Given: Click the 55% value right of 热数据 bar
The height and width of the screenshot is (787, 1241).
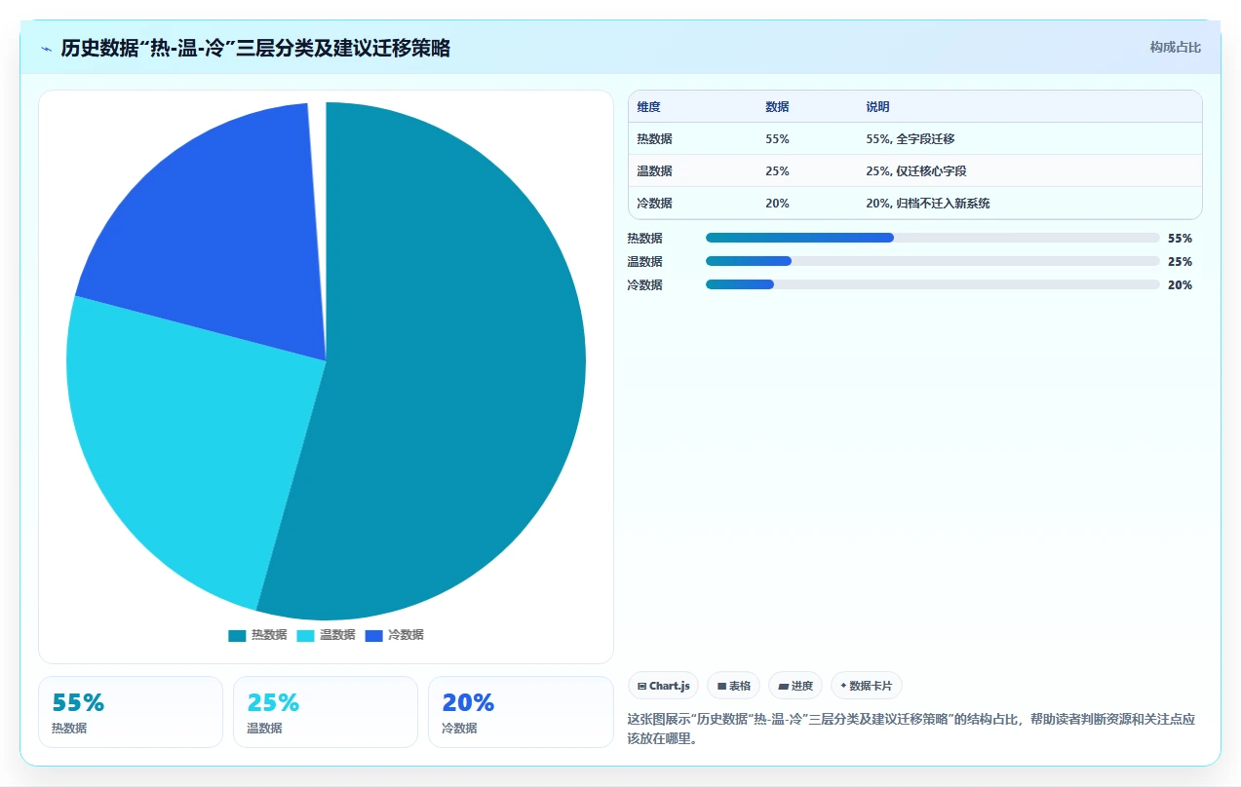Looking at the screenshot, I should [1180, 238].
